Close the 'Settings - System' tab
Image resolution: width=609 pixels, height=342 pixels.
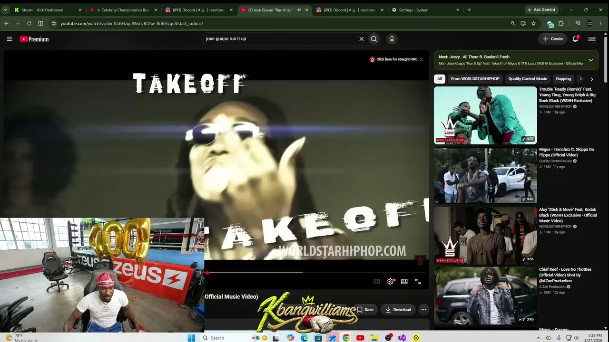(x=458, y=10)
